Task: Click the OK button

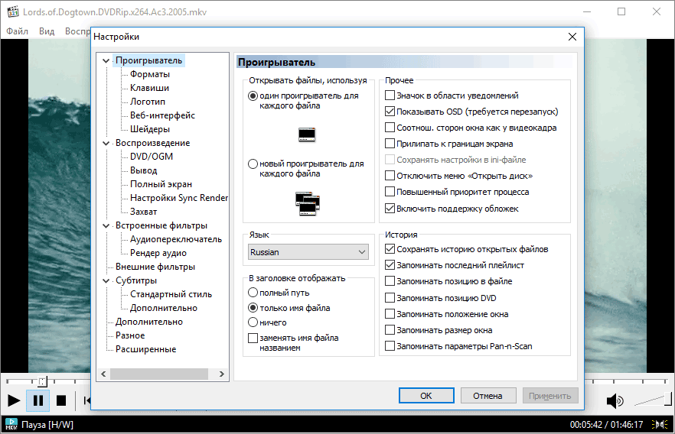Action: click(x=426, y=396)
